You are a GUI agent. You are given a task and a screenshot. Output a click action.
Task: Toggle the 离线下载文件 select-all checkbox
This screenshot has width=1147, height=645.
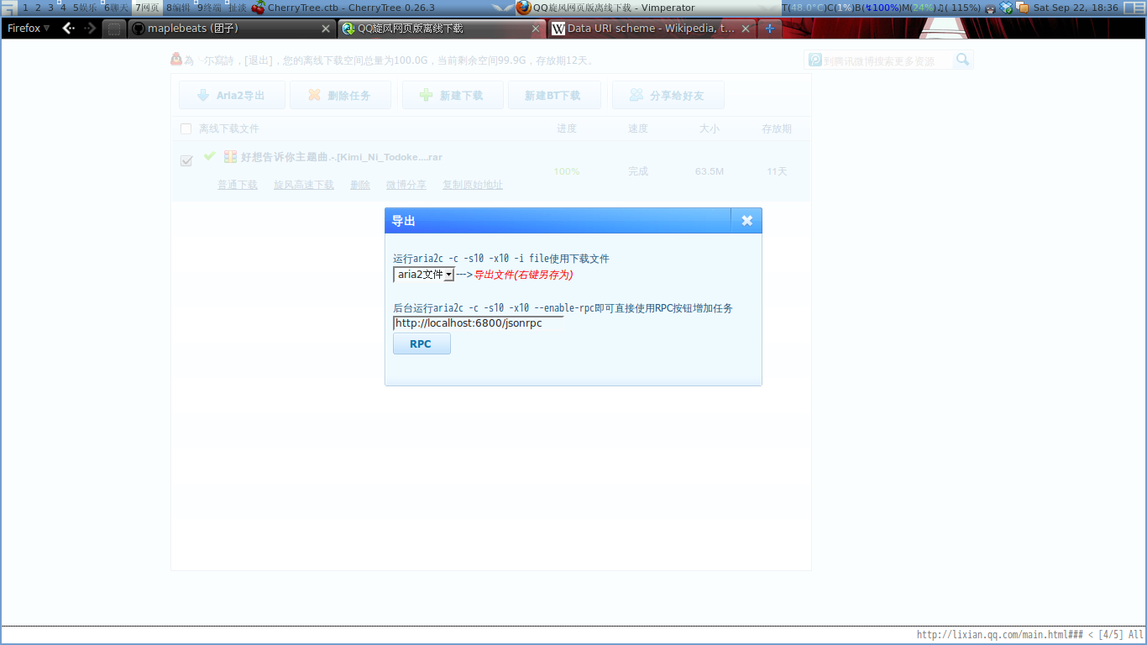186,128
